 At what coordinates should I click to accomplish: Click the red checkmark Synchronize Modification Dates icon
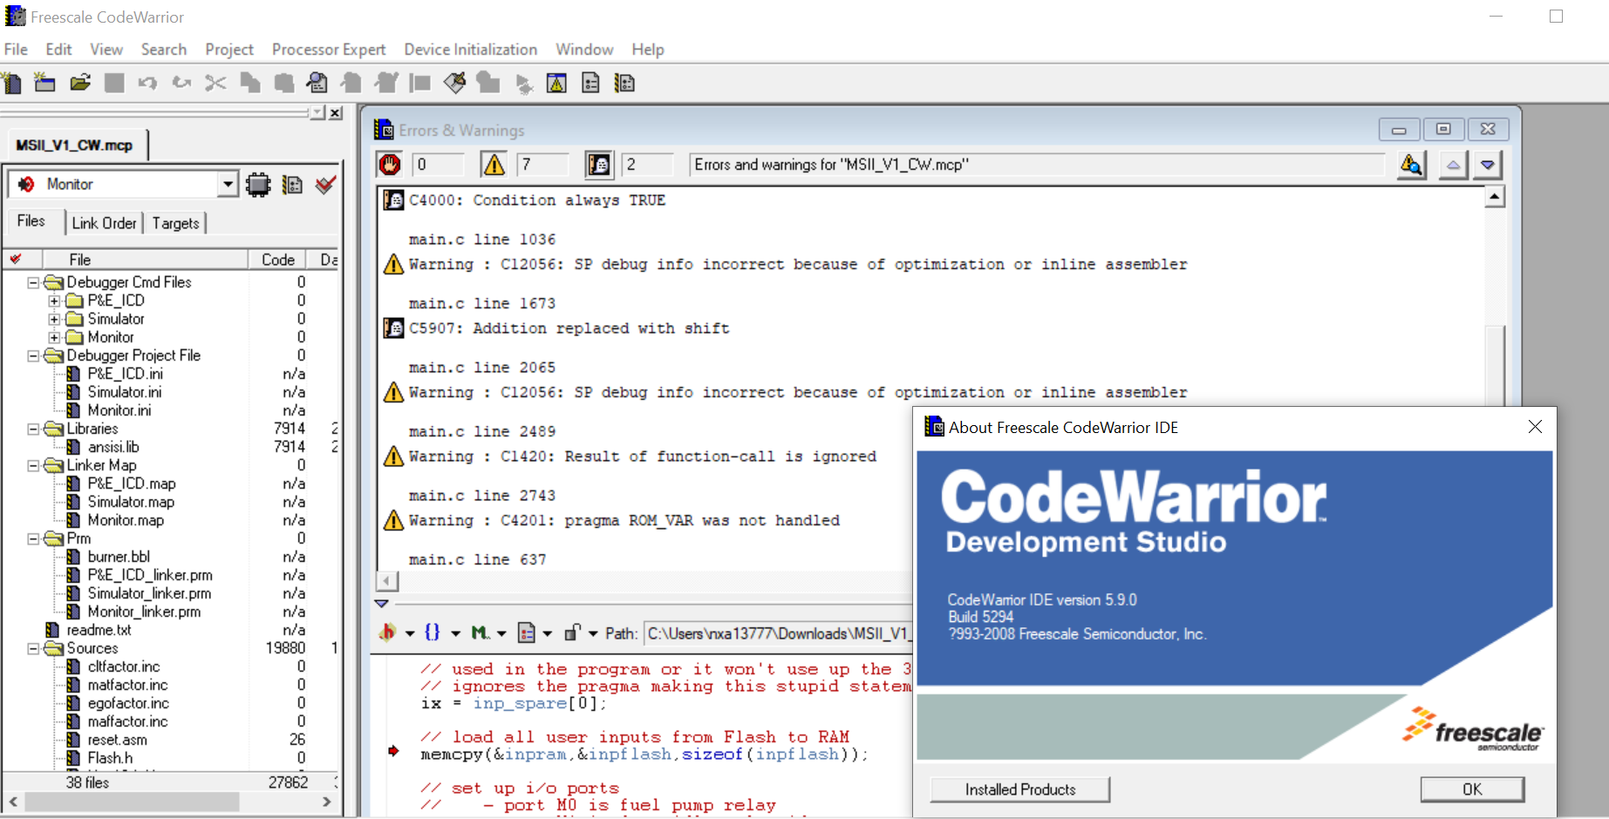325,184
